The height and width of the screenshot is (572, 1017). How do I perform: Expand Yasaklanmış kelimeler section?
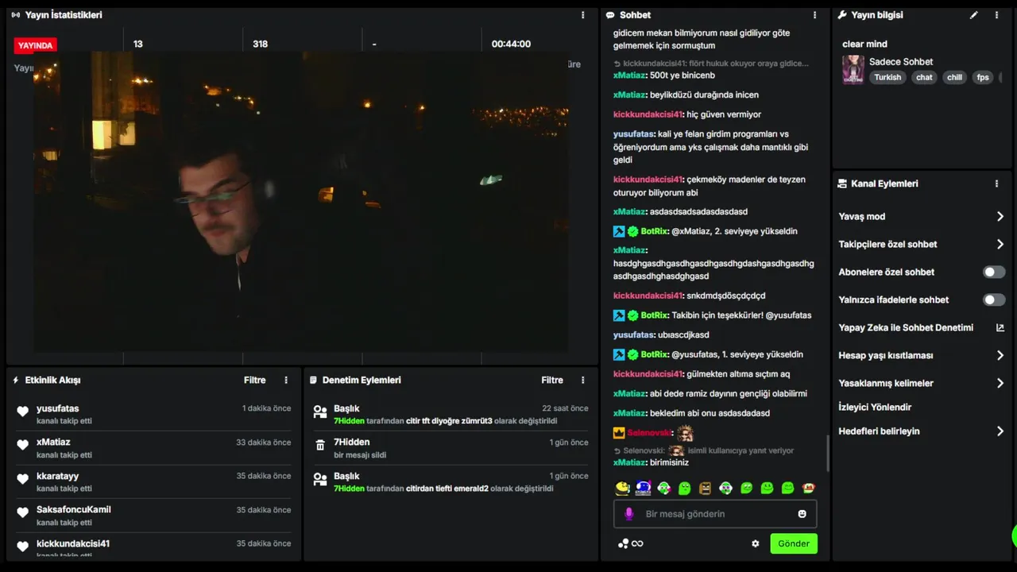922,383
